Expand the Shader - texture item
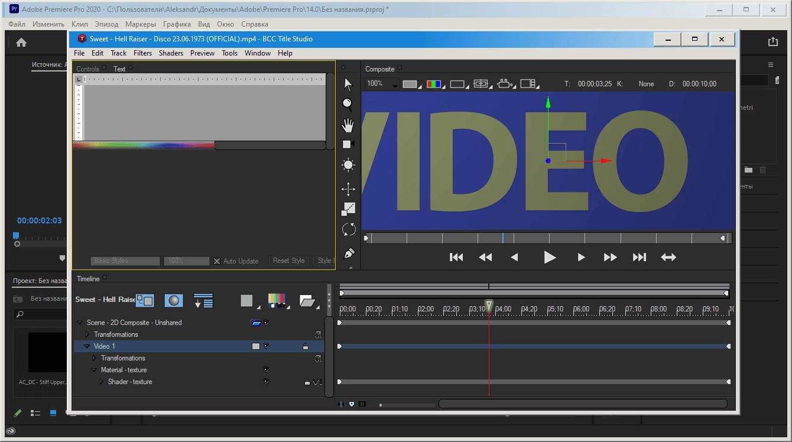Screen dimensions: 792x442 102,382
